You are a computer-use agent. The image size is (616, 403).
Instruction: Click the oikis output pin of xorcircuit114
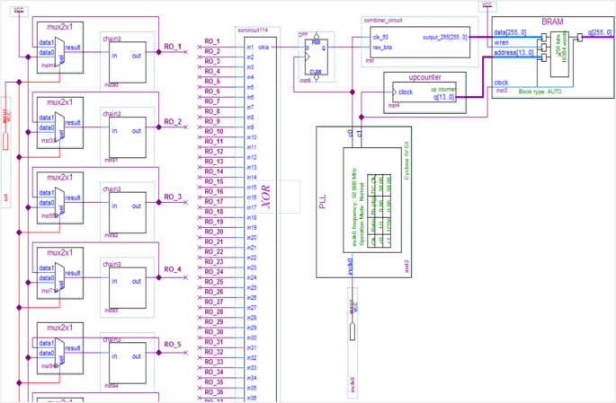pos(263,47)
